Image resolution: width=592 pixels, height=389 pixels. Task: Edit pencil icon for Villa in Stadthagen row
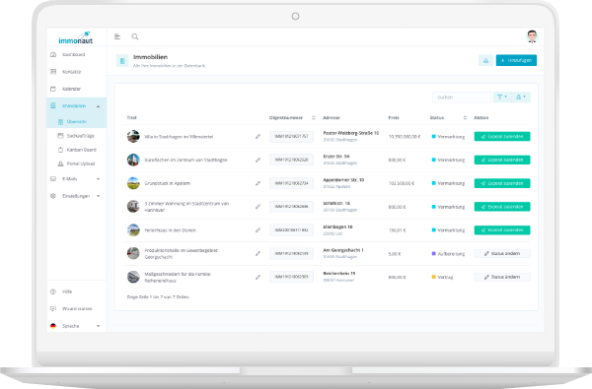point(258,137)
